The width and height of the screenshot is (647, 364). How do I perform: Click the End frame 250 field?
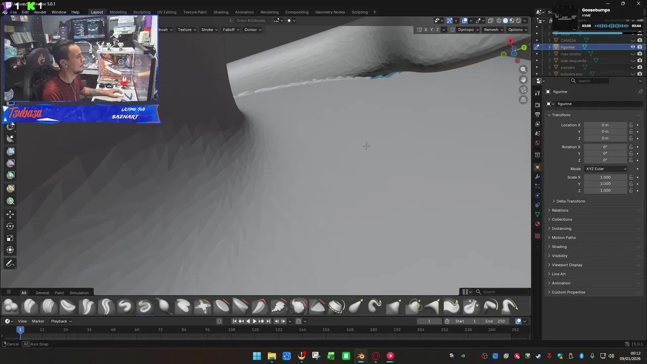495,321
